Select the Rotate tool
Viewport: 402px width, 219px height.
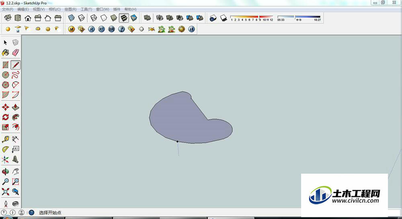click(5, 117)
